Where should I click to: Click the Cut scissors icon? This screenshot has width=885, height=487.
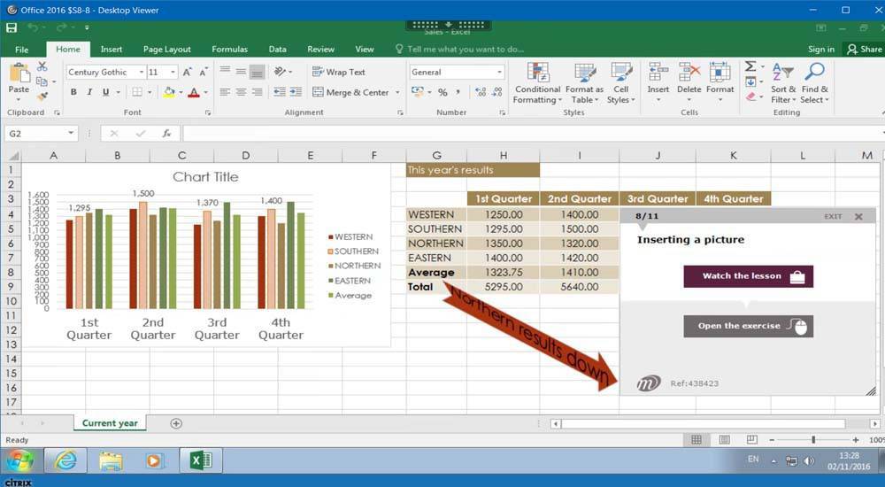(42, 67)
